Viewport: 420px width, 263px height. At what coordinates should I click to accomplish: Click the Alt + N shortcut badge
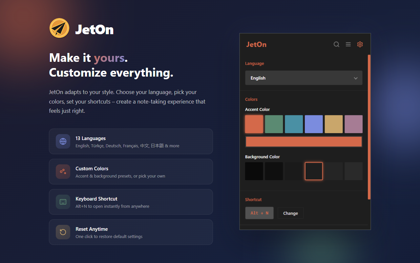click(x=259, y=213)
